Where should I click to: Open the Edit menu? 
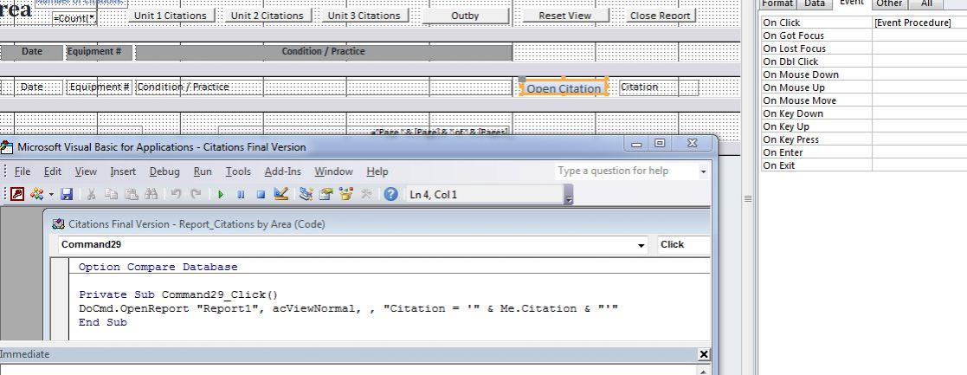53,171
